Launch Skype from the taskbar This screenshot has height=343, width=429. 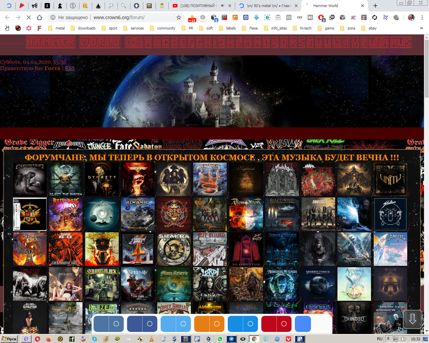click(x=94, y=339)
